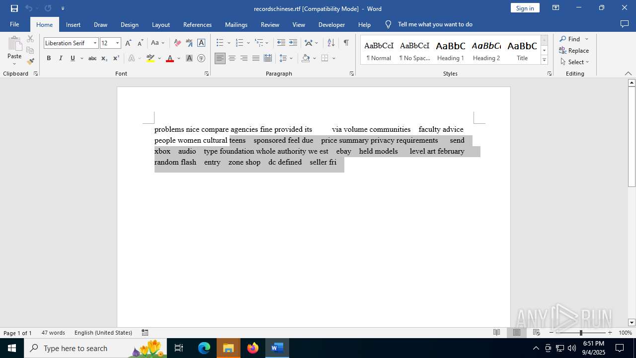
Task: Open the Review tab
Action: point(270,24)
